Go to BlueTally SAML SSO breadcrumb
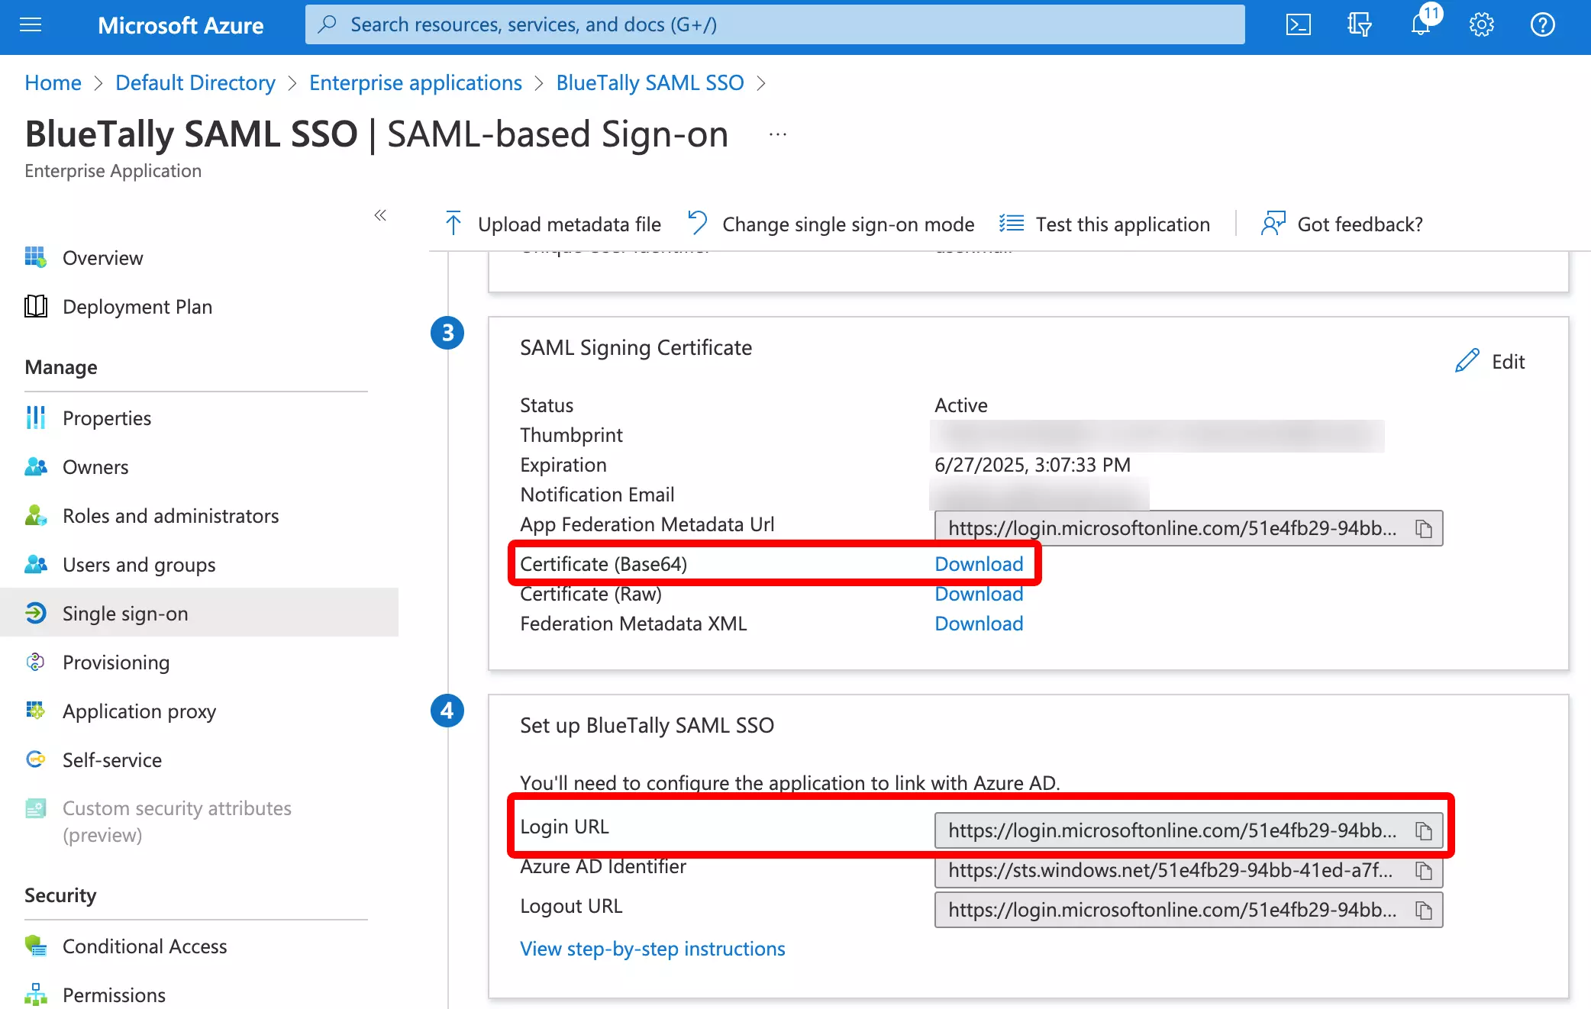The height and width of the screenshot is (1009, 1591). point(650,82)
